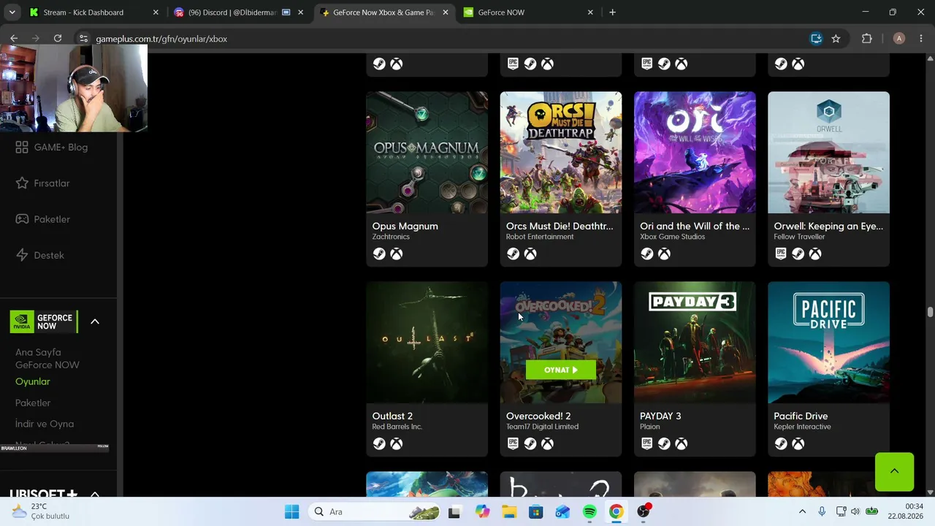The image size is (935, 526).
Task: Bookmark this page with the star icon
Action: point(836,39)
